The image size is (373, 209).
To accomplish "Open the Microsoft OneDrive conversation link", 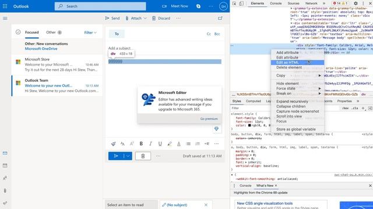I will click(41, 49).
